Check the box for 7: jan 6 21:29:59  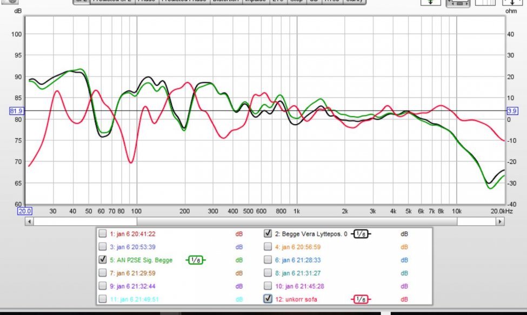[103, 273]
